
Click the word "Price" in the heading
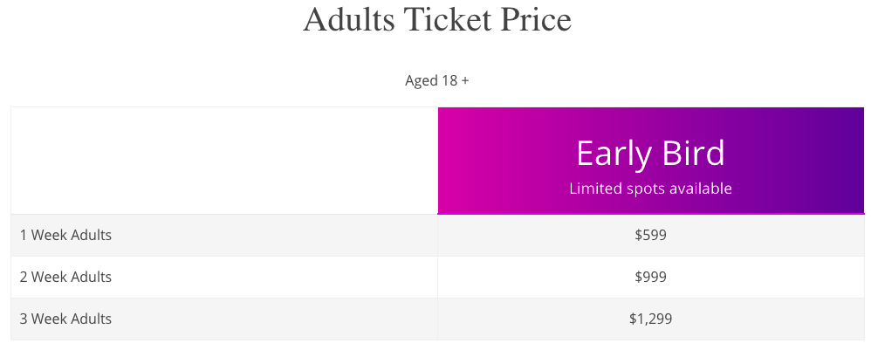535,19
